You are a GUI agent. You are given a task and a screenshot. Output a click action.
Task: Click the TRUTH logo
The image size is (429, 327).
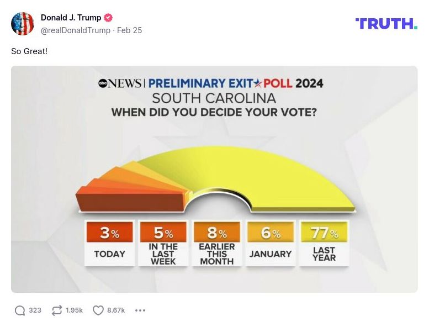tap(386, 23)
